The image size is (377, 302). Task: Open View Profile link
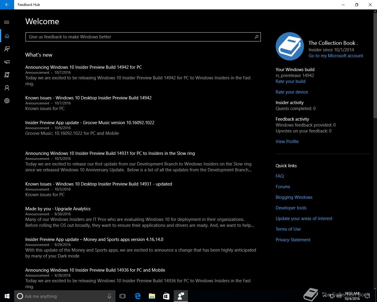coord(287,142)
